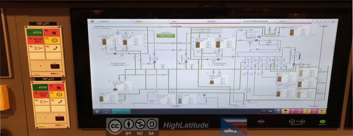
Task: Open the alarm warning triangle icon
Action: (x=322, y=111)
